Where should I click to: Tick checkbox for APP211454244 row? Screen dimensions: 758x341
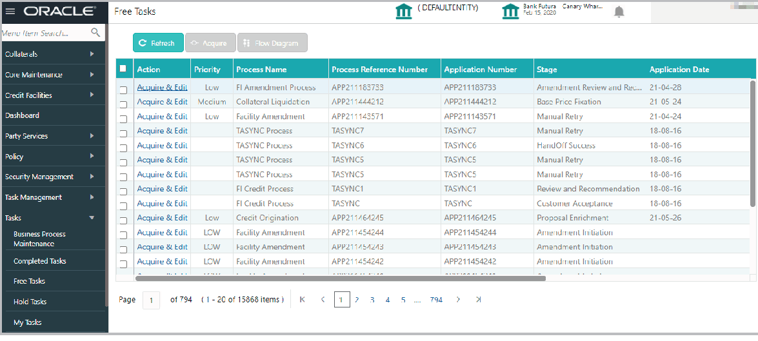pyautogui.click(x=123, y=235)
